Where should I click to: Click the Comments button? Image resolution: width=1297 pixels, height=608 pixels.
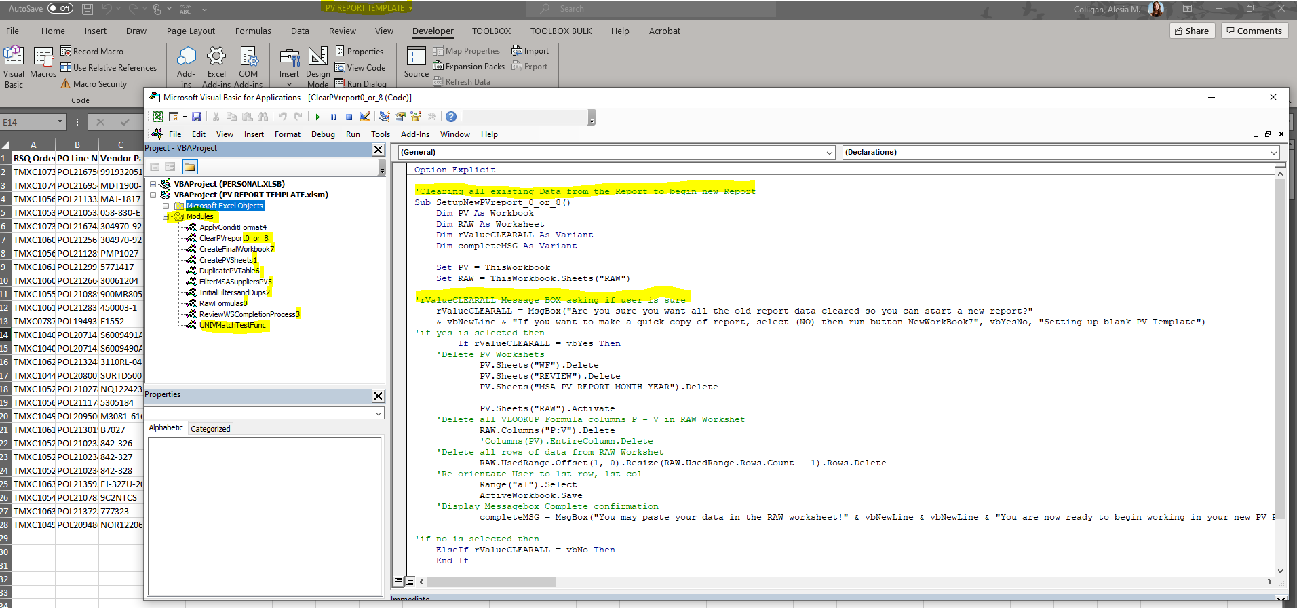(x=1254, y=31)
